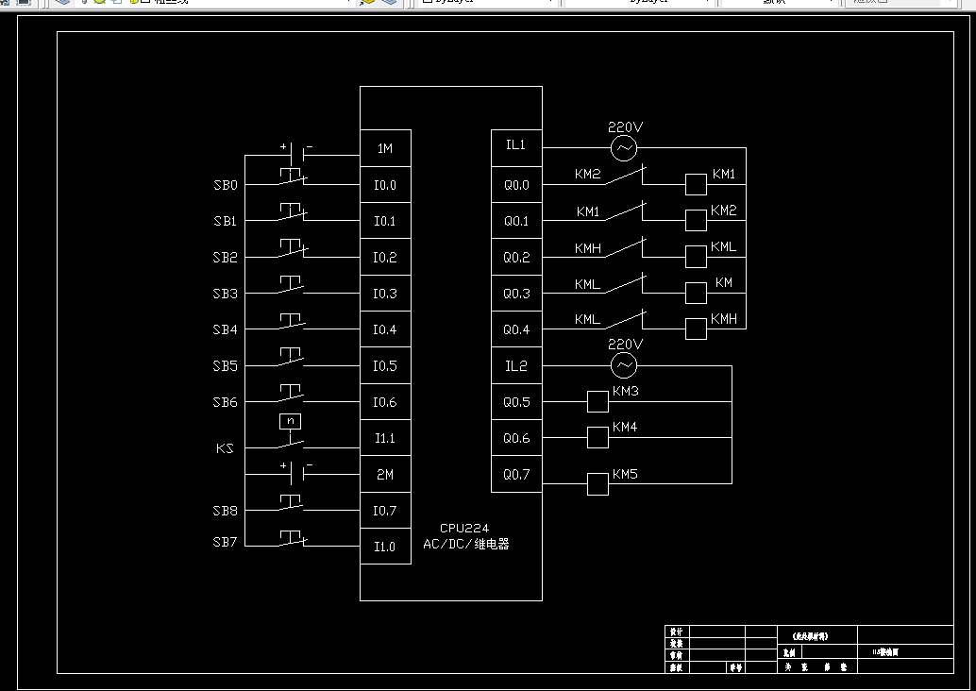Select the KML contact label on Q0.4 row
This screenshot has width=976, height=691.
588,319
